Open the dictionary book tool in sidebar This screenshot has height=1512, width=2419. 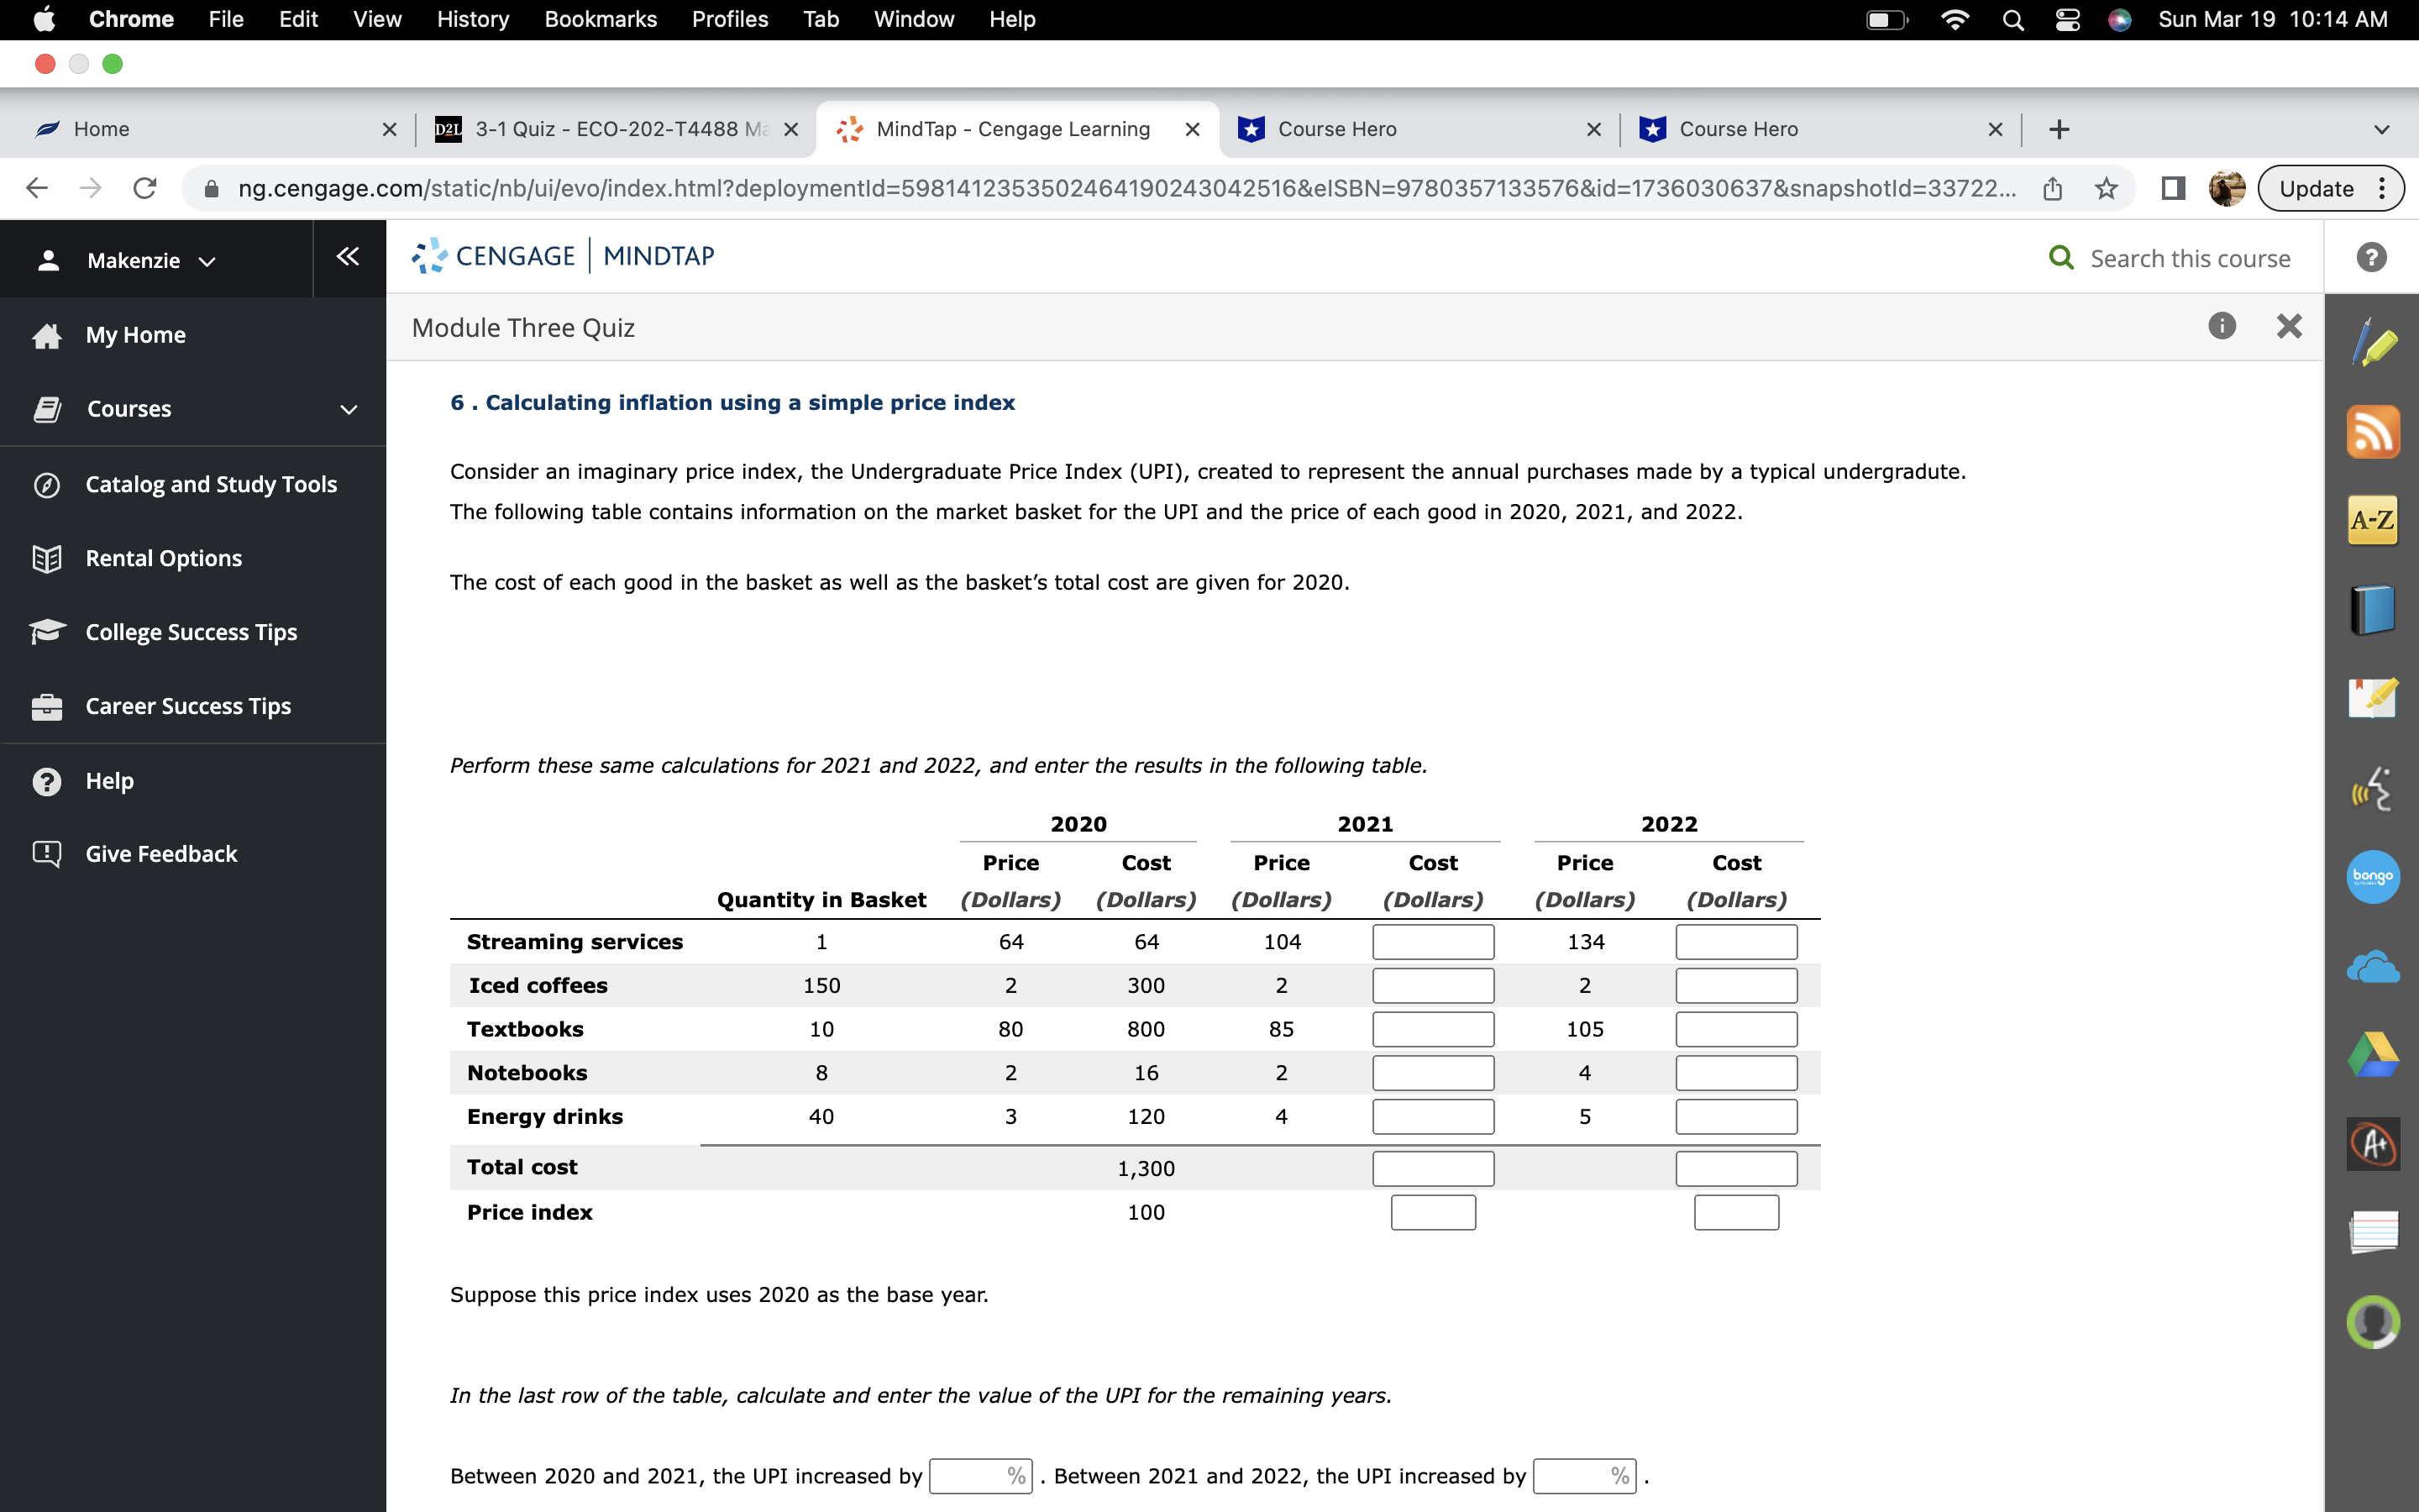(x=2374, y=608)
